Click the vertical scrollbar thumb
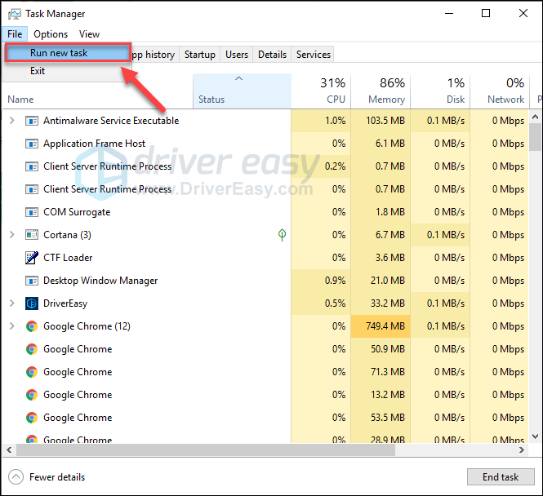Viewport: 543px width, 496px height. [536, 137]
